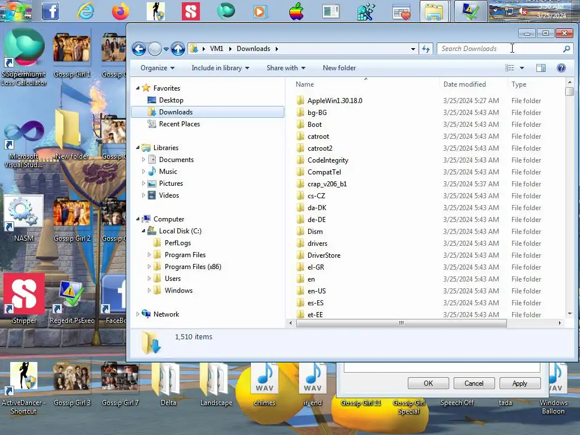Screen dimensions: 580x435
Task: Open address bar history dropdown arrow
Action: pyautogui.click(x=413, y=49)
